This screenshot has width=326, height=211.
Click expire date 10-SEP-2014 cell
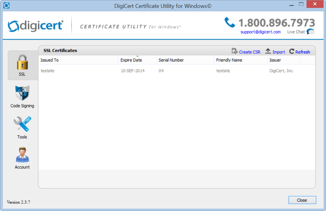point(133,71)
